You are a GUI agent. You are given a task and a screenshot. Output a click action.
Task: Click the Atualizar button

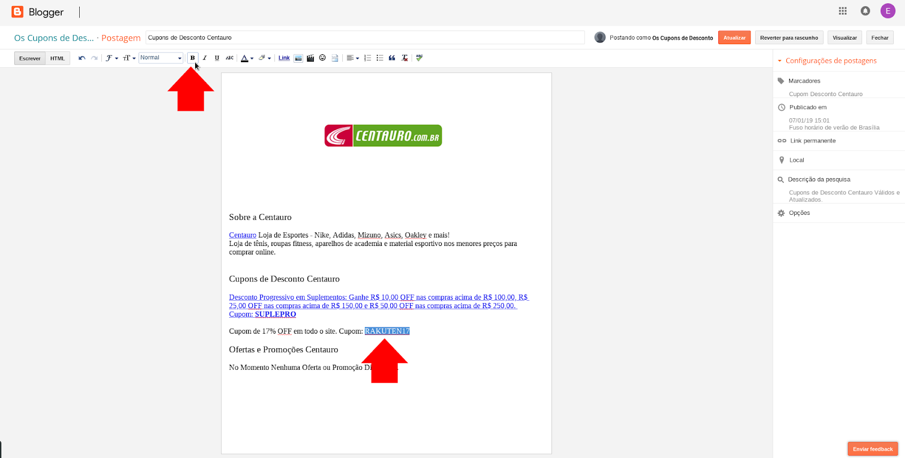tap(734, 38)
